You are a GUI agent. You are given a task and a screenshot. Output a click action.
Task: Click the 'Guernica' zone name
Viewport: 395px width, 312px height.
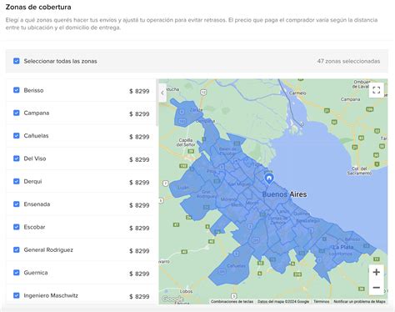click(x=36, y=273)
